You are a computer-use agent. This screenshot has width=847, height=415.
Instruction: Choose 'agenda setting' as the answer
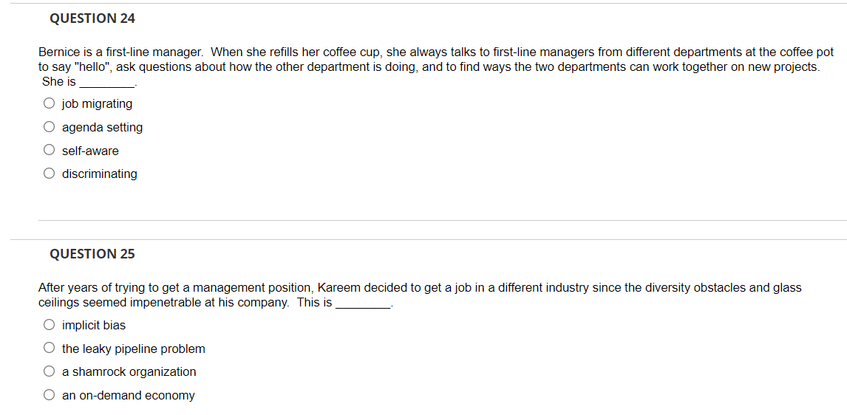click(50, 127)
